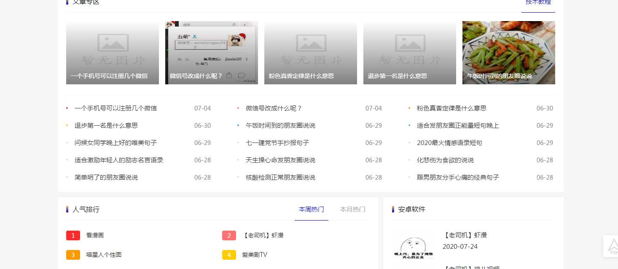
Task: Click the number 2 rank badge beside 【老司机】虾漫
Action: point(229,235)
